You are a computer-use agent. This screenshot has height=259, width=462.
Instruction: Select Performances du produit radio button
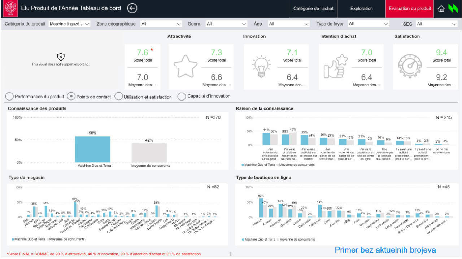point(10,97)
